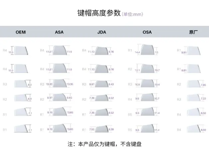Click the 原厂 R3 keycap showing 7.22
The width and height of the screenshot is (209, 156).
point(194,98)
